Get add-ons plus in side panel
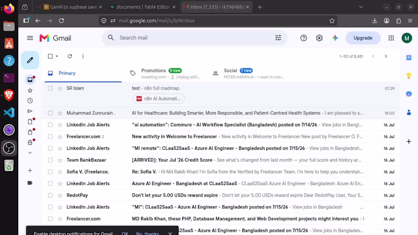 click(409, 142)
